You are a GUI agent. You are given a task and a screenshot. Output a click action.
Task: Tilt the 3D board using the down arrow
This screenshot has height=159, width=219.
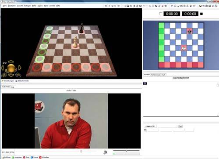(11, 76)
